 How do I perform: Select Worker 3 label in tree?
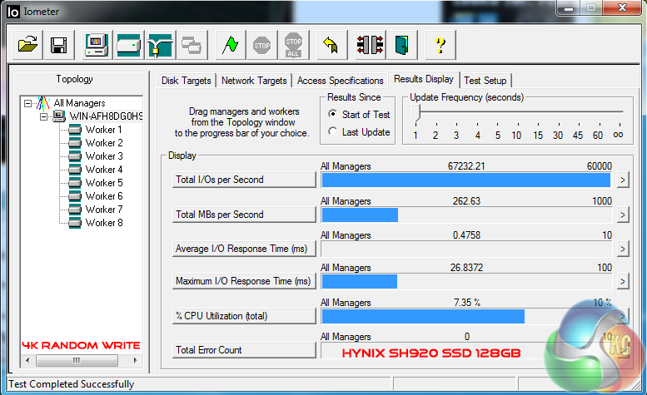pyautogui.click(x=104, y=156)
